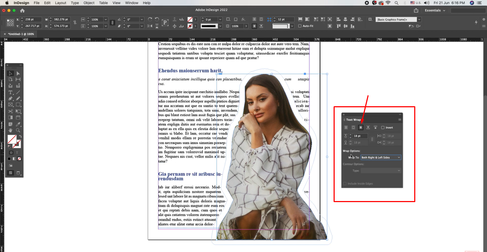The width and height of the screenshot is (487, 252).
Task: Choose the Eyedropper tool
Action: [x=18, y=124]
